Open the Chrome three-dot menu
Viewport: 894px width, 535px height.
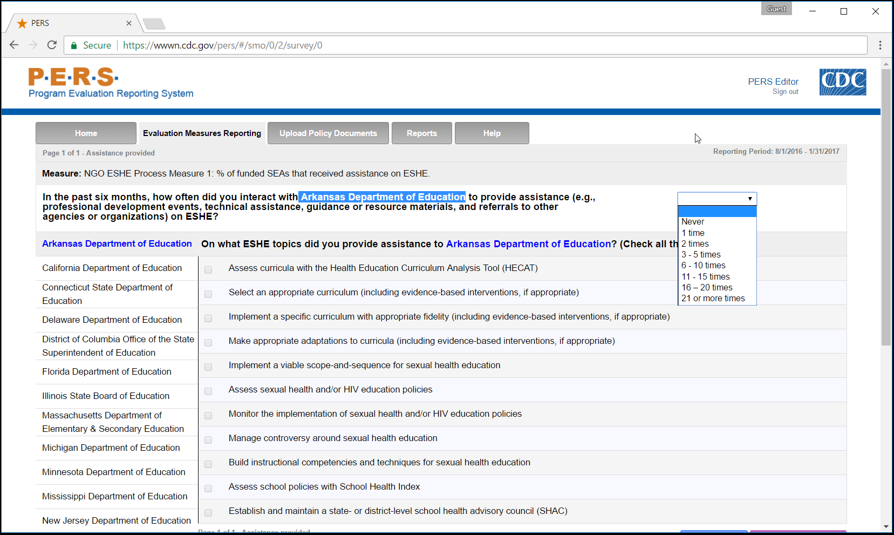pyautogui.click(x=880, y=45)
